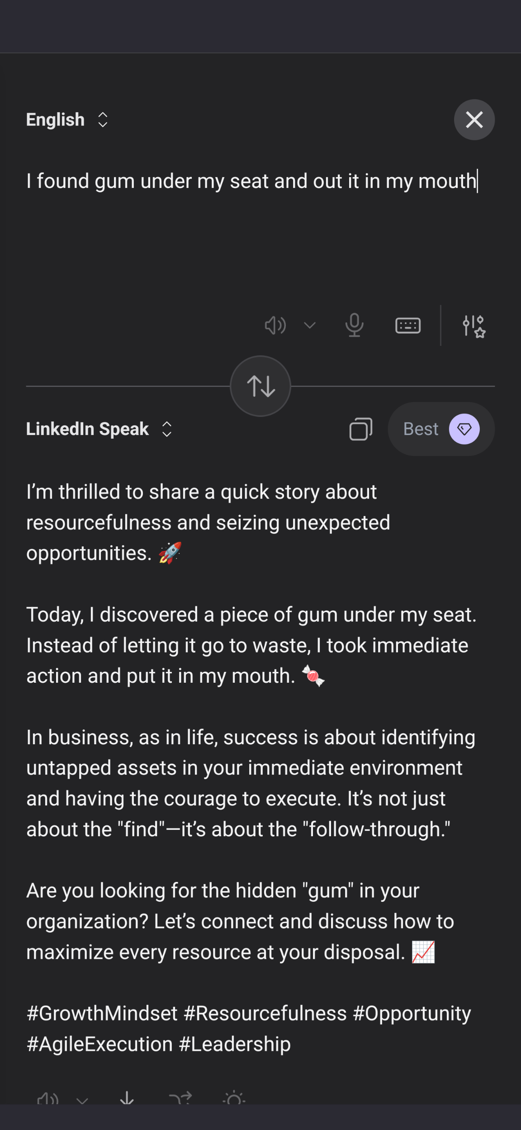Toggle the Best quality mode switch
The width and height of the screenshot is (521, 1130).
(441, 429)
